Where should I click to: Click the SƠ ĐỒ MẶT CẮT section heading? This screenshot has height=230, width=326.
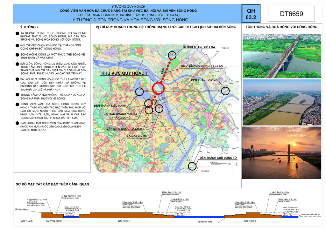(x=53, y=184)
